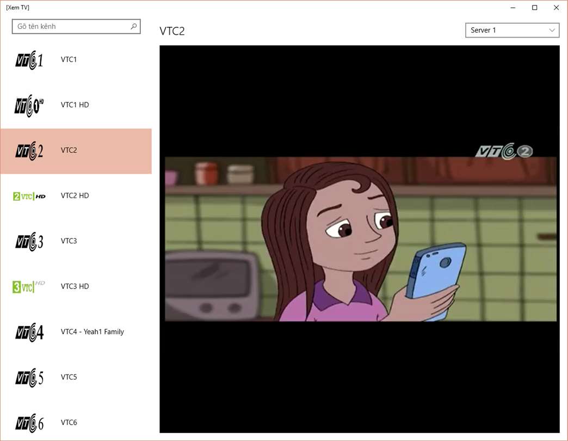Viewport: 568px width, 441px height.
Task: Select the VTC5 channel name
Action: [x=69, y=377]
